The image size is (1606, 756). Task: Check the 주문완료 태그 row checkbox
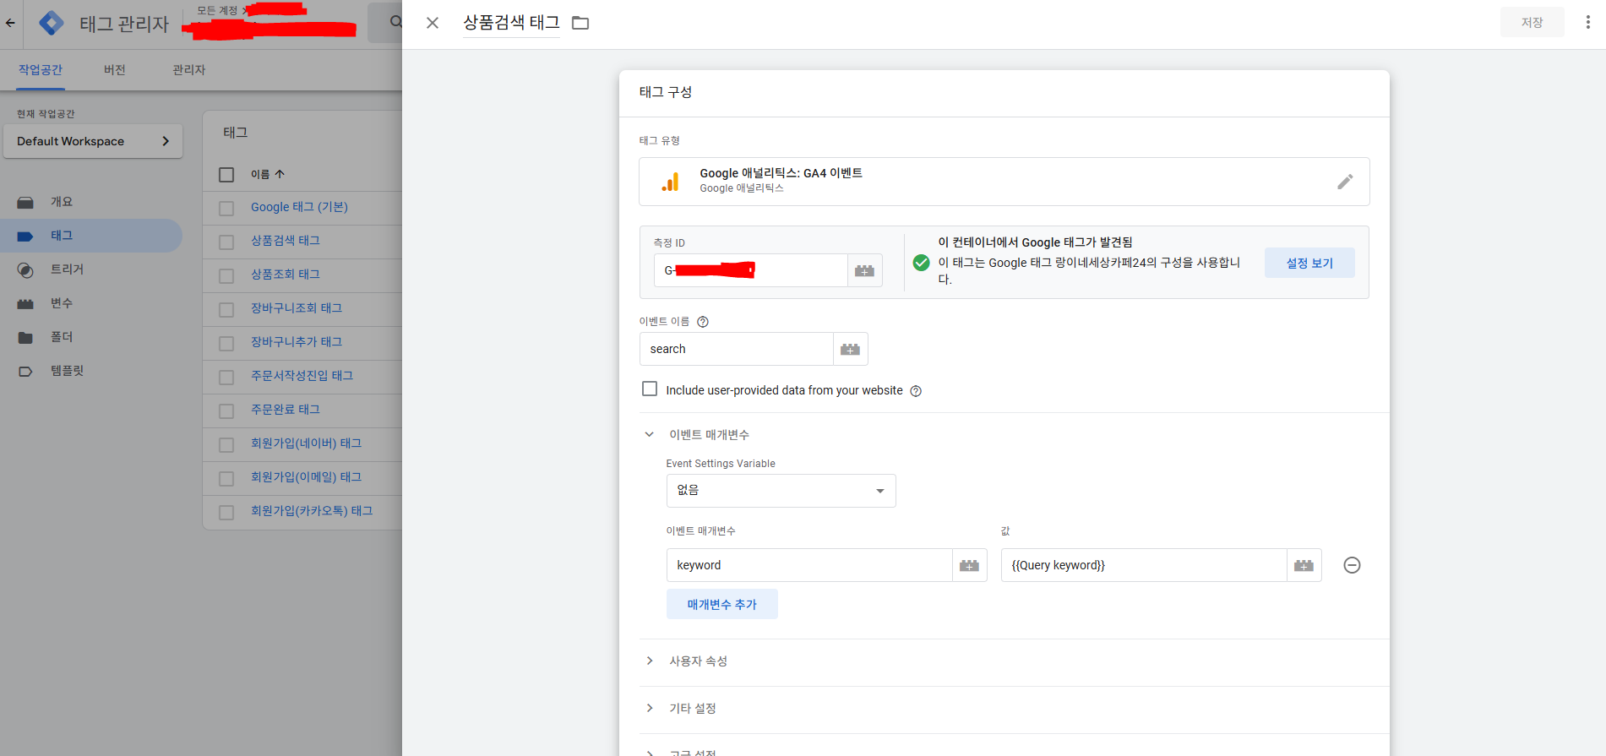click(226, 411)
